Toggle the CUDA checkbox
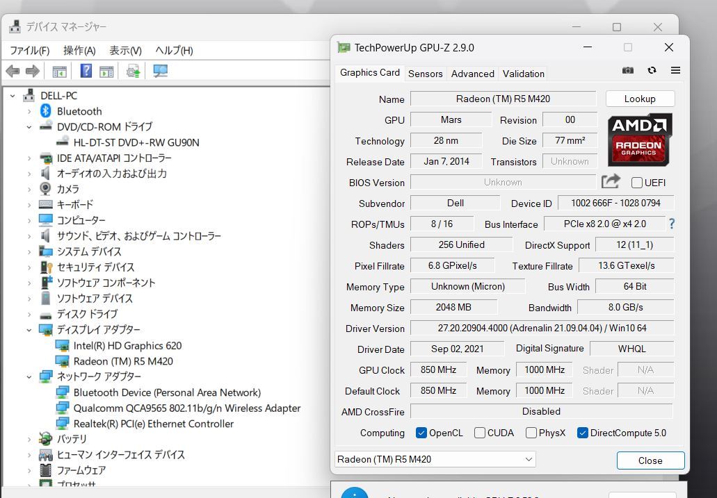717x498 pixels. (x=480, y=433)
